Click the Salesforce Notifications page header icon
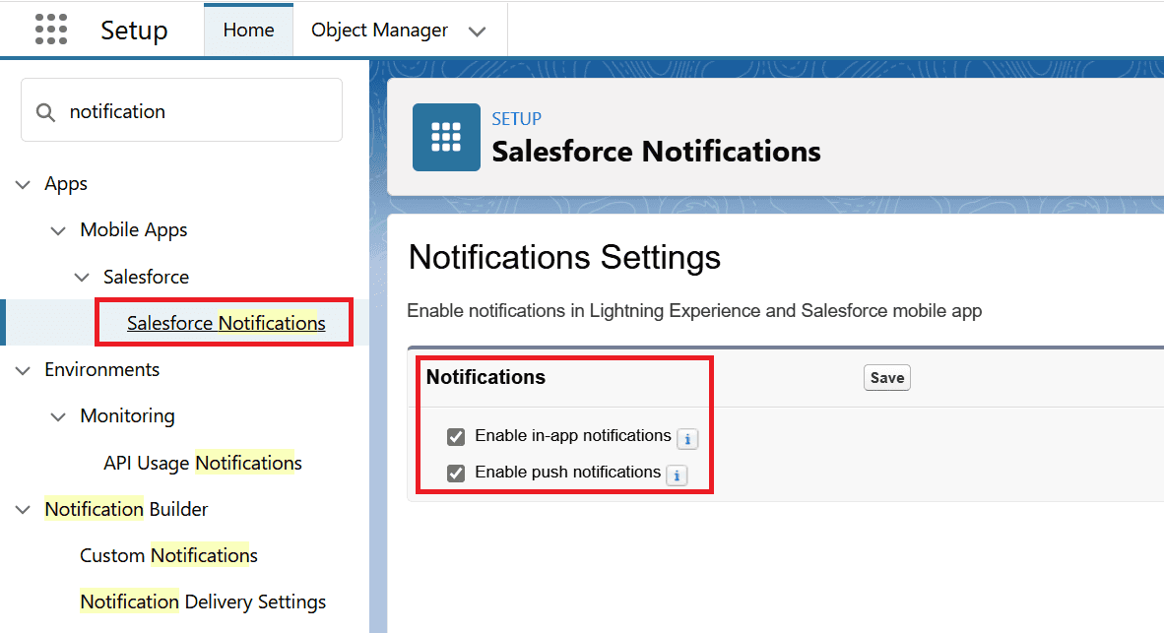This screenshot has height=633, width=1164. (446, 137)
